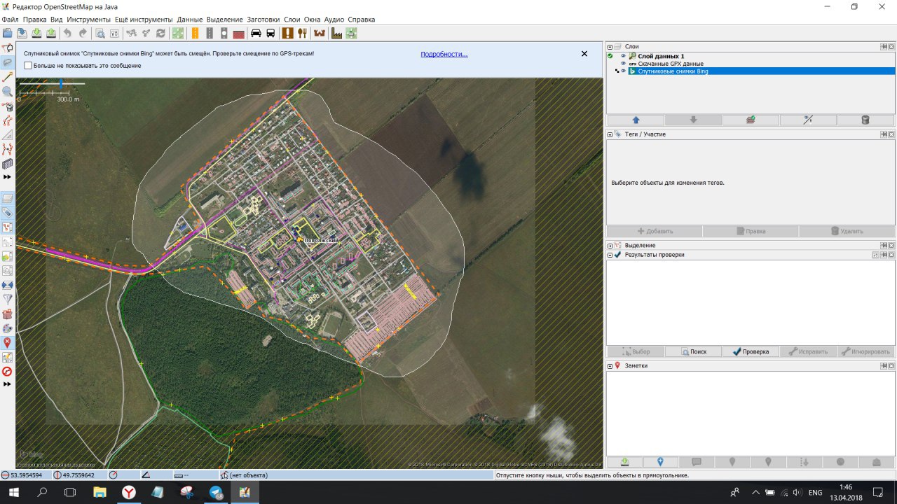This screenshot has height=504, width=897.
Task: Collapse the 'Заметки' panel
Action: (x=610, y=366)
